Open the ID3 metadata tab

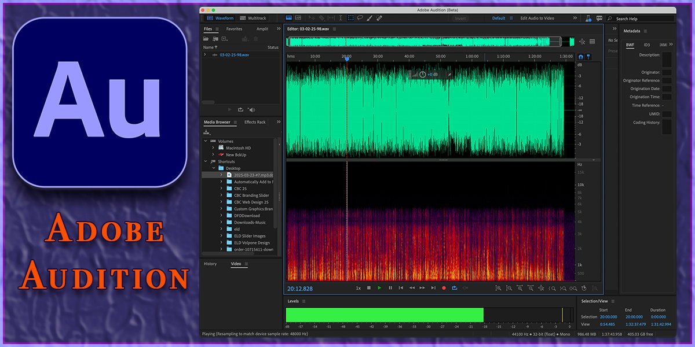647,45
